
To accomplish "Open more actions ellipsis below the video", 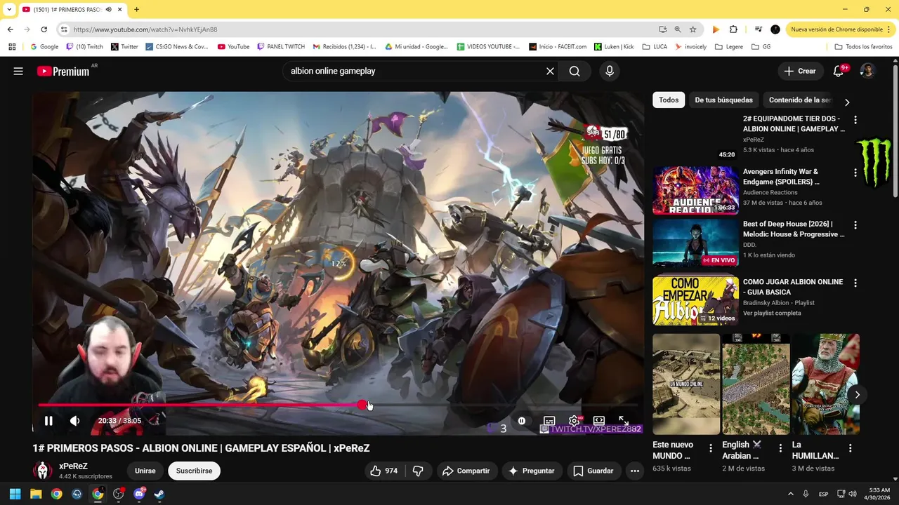I will (x=635, y=471).
